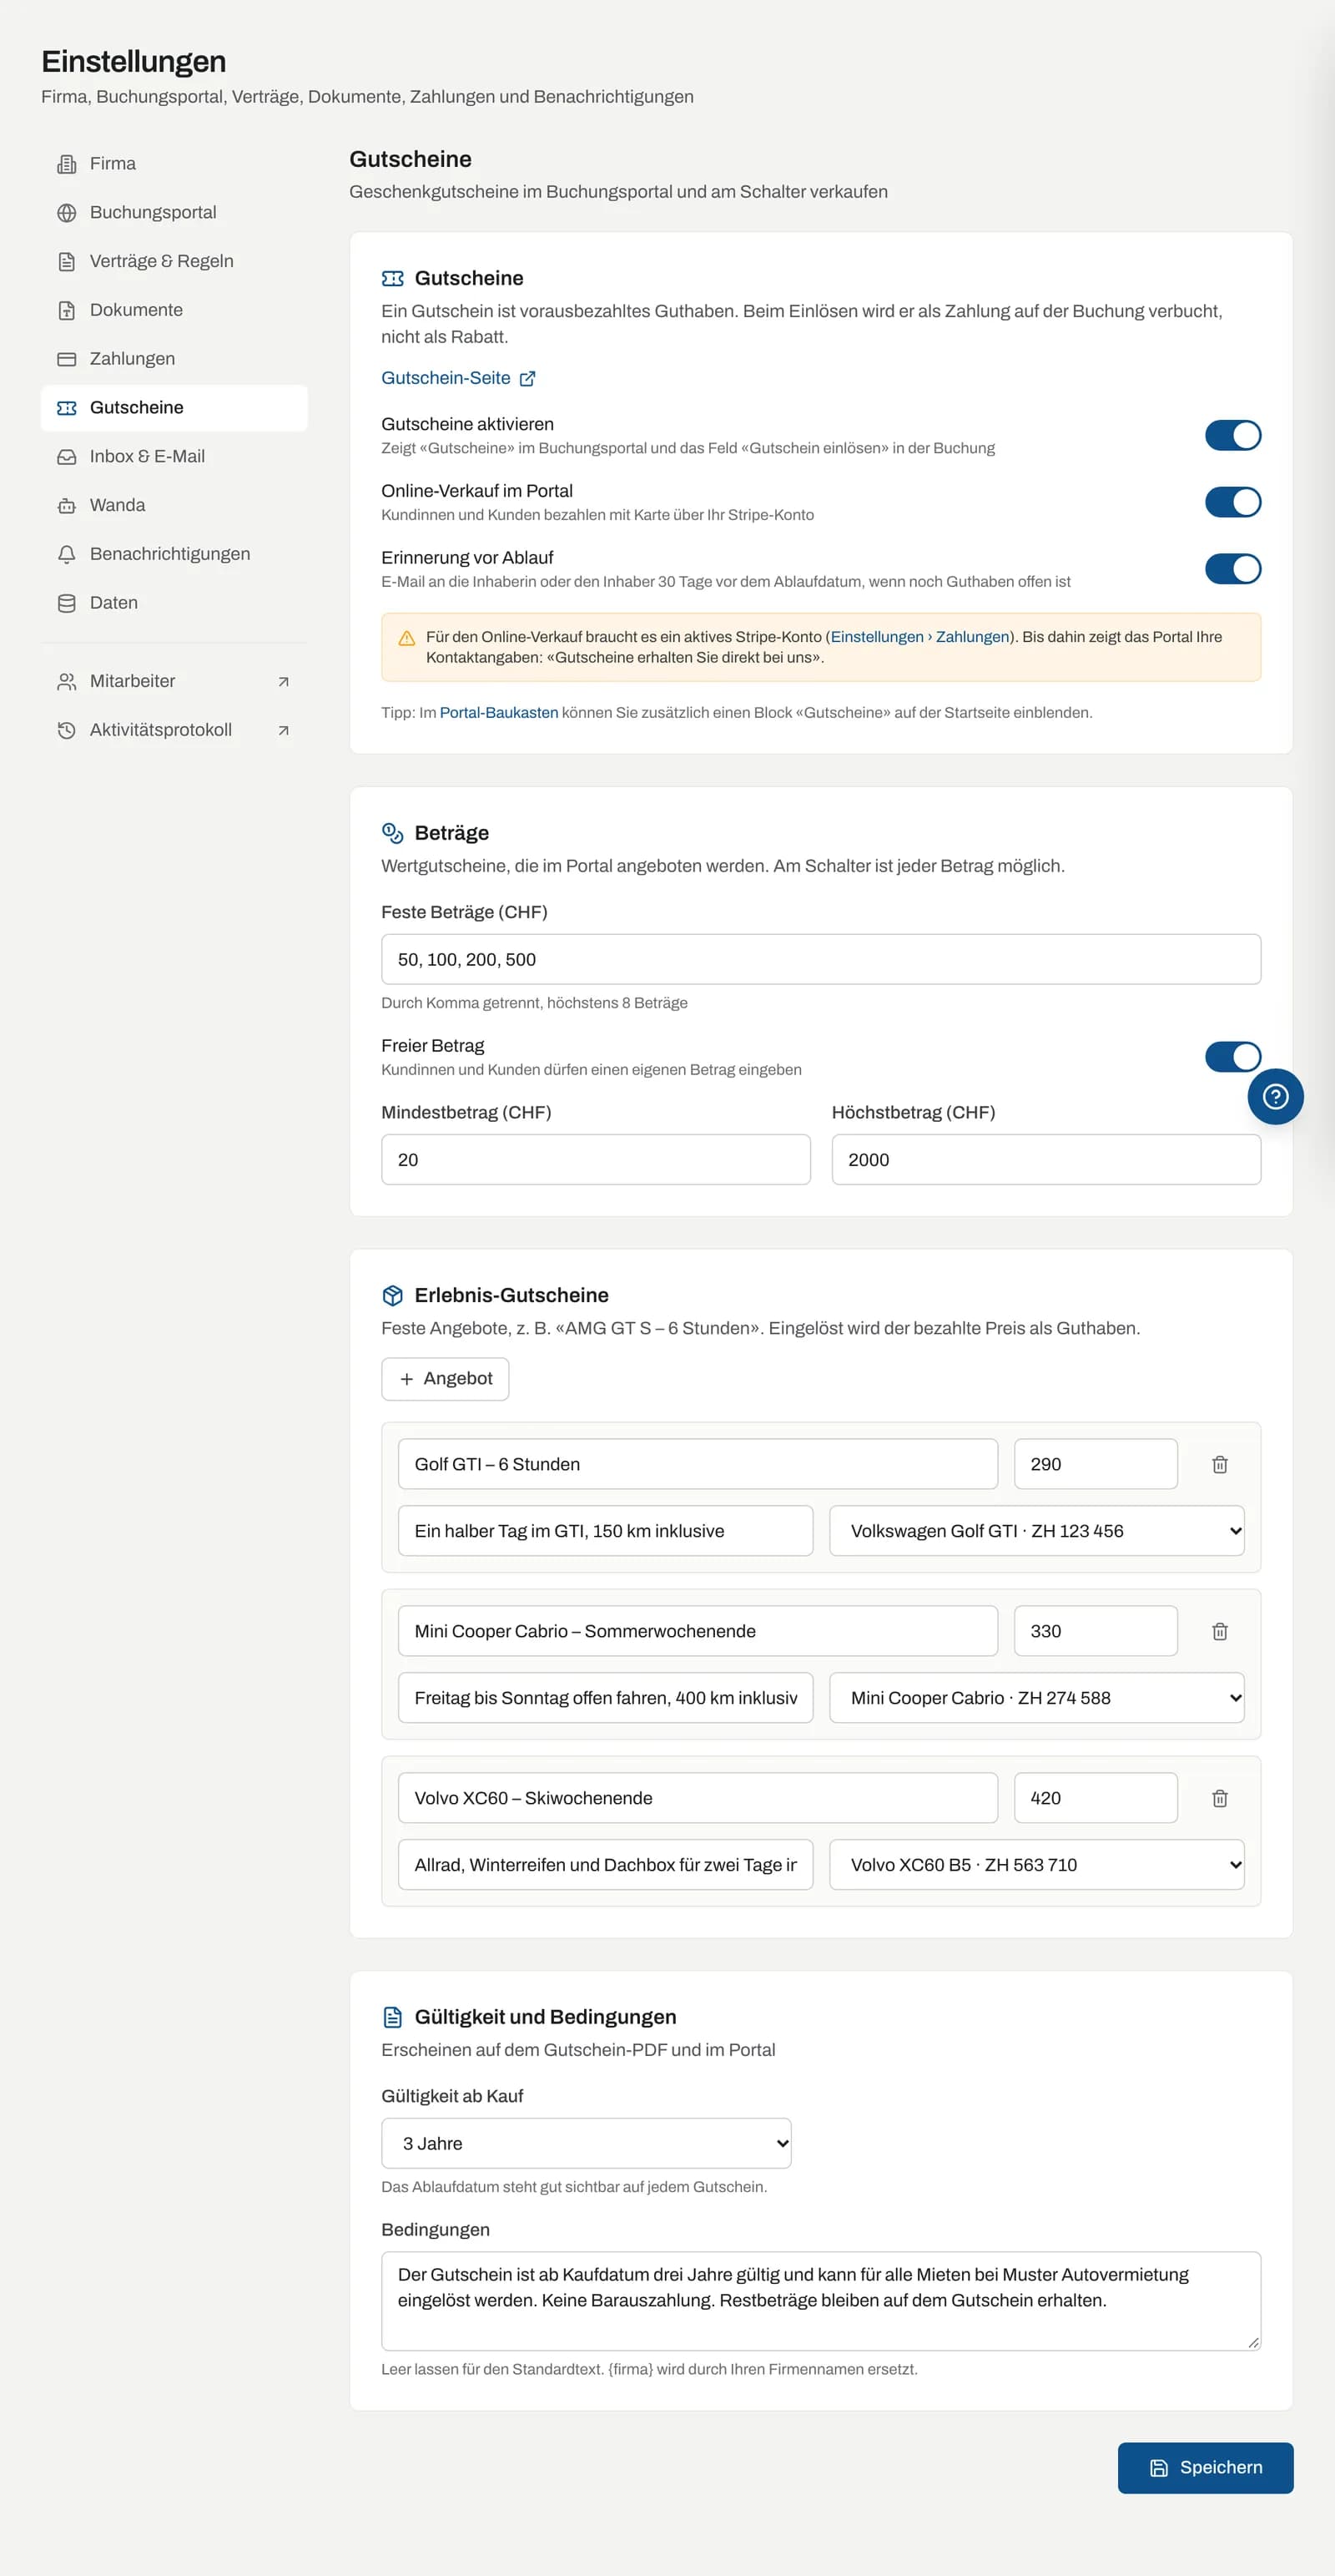1335x2576 pixels.
Task: Click the Mindestbetrag (CHF) field
Action: click(x=596, y=1160)
